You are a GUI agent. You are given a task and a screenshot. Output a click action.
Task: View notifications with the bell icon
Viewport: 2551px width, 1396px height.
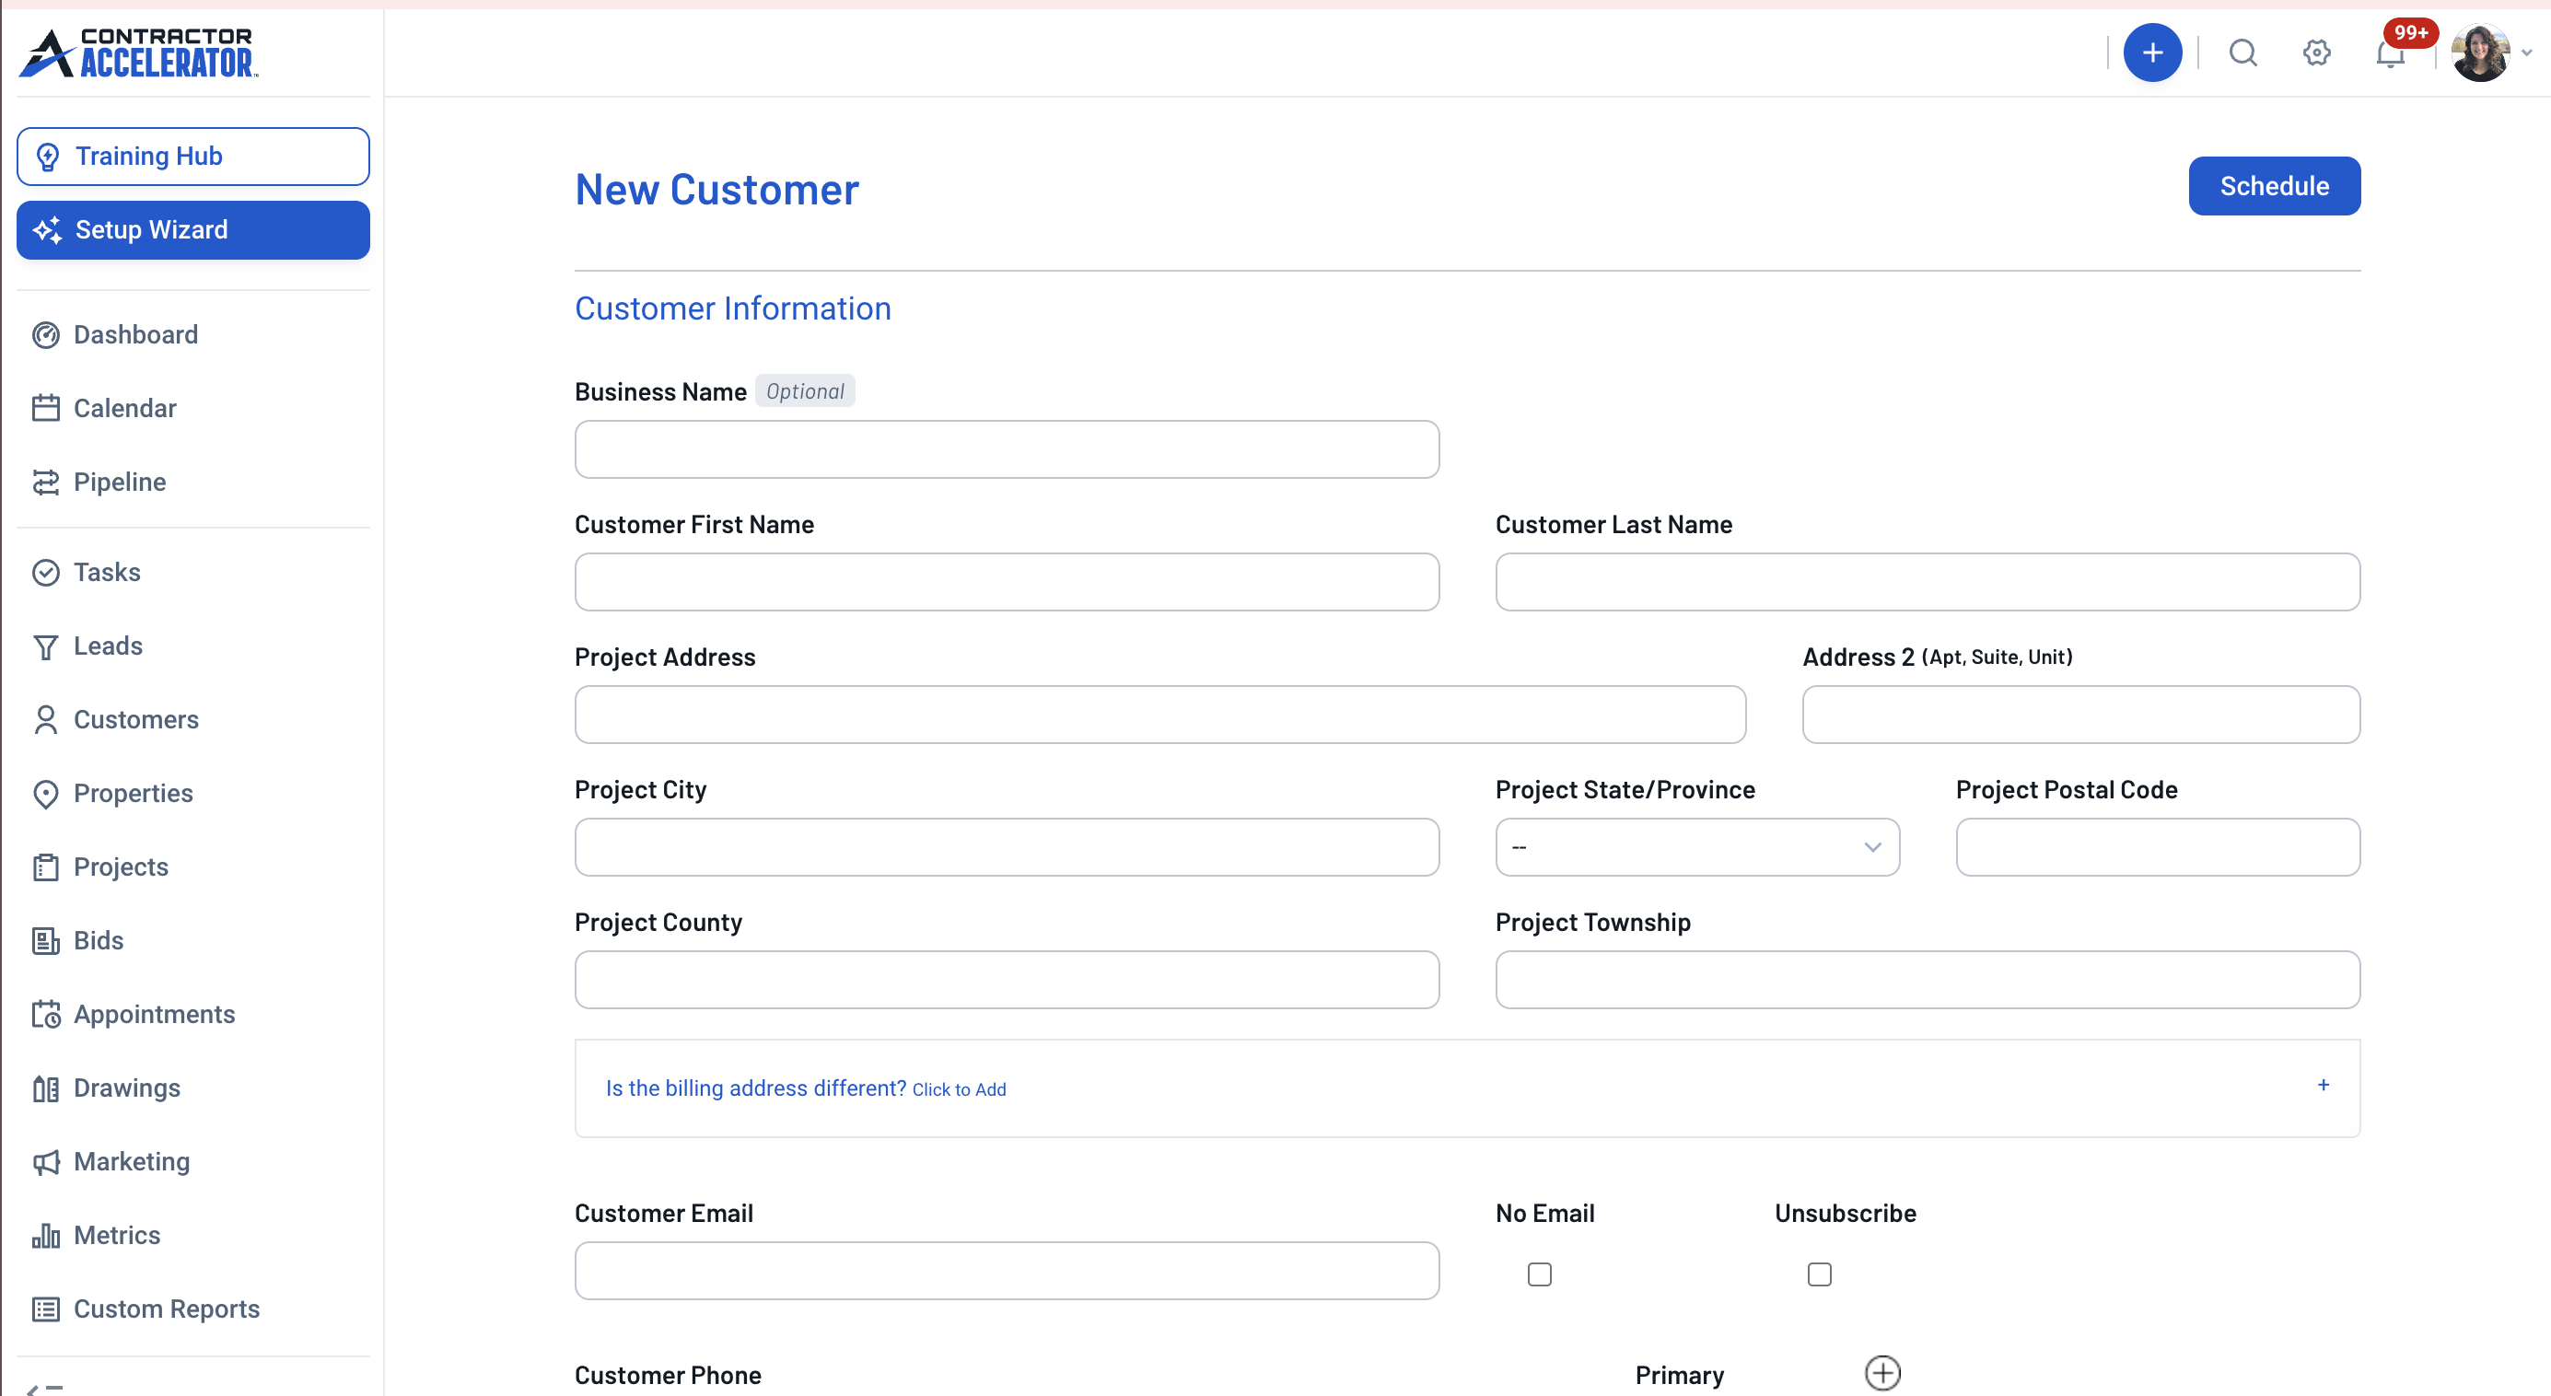tap(2390, 54)
